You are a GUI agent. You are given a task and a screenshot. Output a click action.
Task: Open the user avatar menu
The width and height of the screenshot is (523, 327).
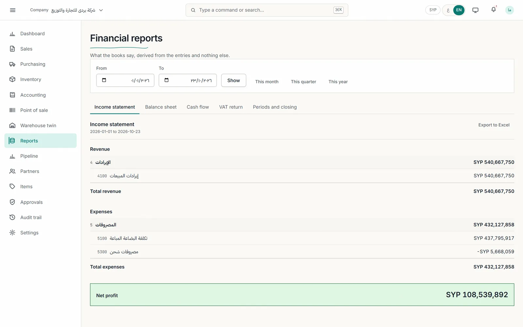509,10
